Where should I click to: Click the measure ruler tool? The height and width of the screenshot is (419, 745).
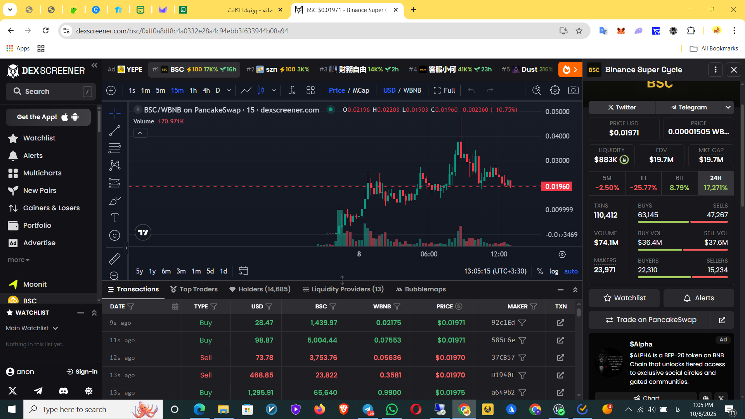coord(114,258)
